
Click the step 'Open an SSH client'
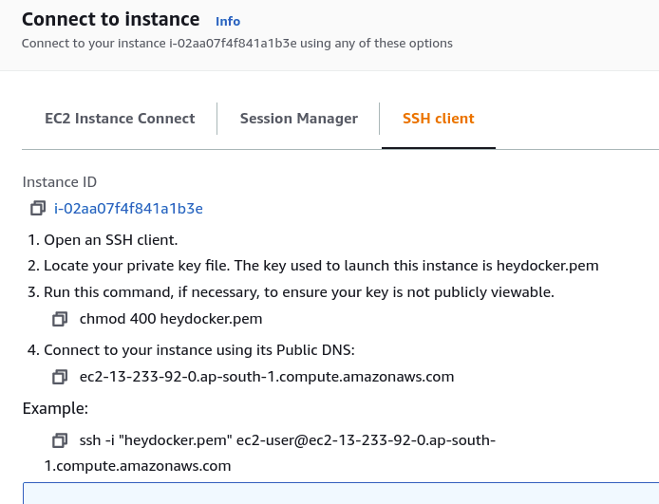(x=103, y=240)
